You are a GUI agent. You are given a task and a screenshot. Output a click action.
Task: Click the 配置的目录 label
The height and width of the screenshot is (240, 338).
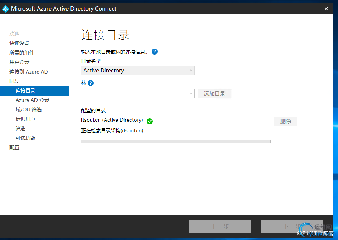click(x=94, y=111)
